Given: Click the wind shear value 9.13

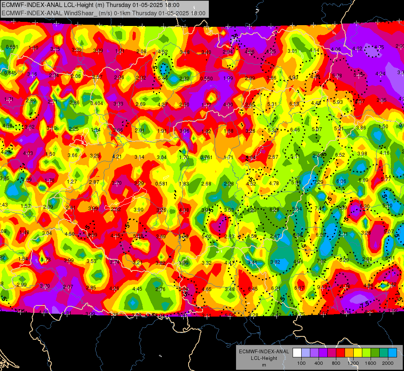Looking at the screenshot, I should point(322,287).
